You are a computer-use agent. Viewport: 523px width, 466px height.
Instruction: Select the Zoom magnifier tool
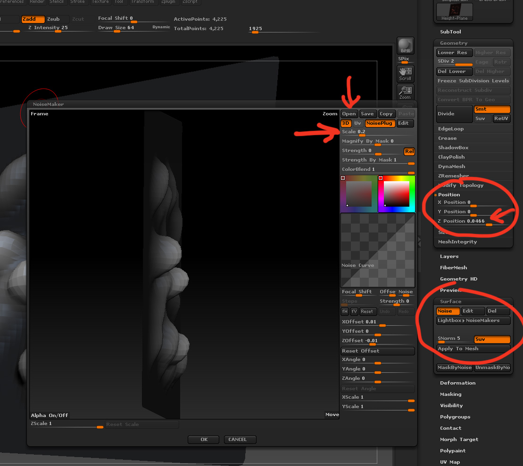point(405,92)
